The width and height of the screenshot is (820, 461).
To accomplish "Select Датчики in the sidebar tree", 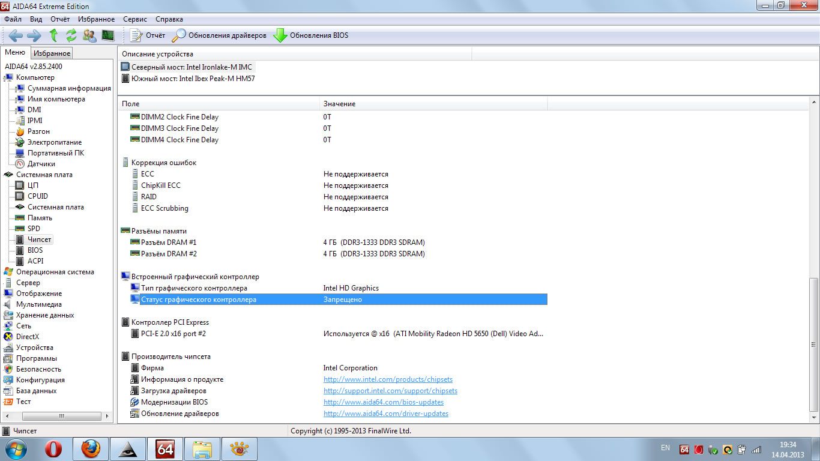I will pos(41,164).
